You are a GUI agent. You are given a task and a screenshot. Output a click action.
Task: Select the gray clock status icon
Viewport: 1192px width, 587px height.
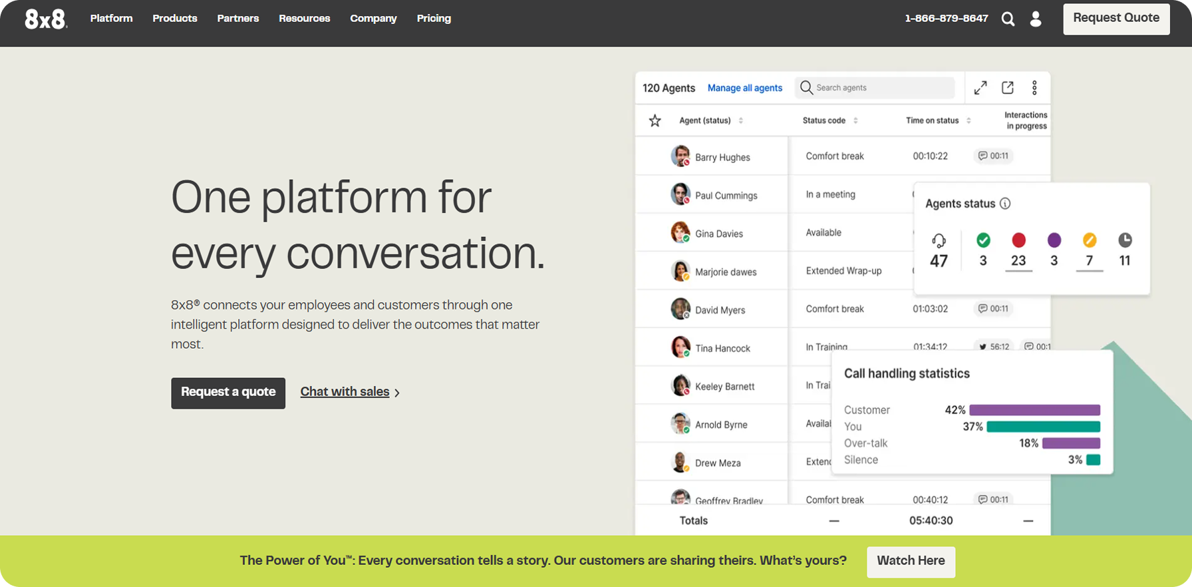pyautogui.click(x=1125, y=240)
